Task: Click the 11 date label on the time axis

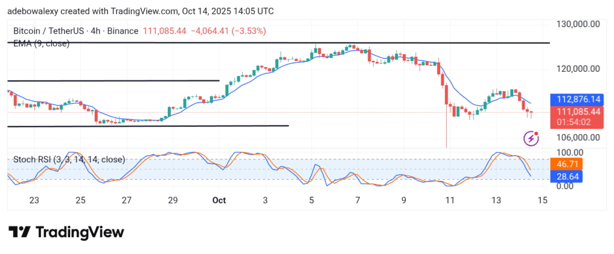Action: click(450, 200)
